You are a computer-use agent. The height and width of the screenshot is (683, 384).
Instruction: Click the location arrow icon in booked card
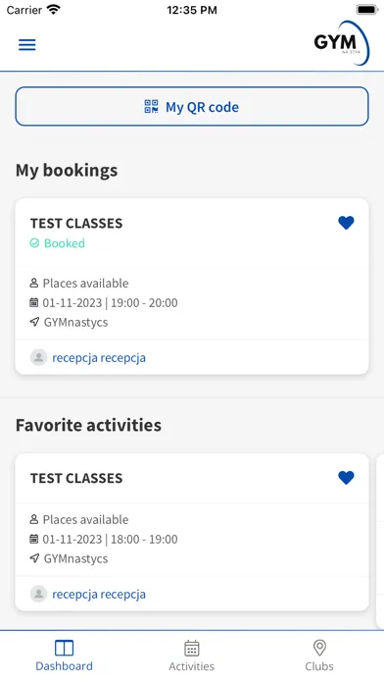[x=34, y=322]
